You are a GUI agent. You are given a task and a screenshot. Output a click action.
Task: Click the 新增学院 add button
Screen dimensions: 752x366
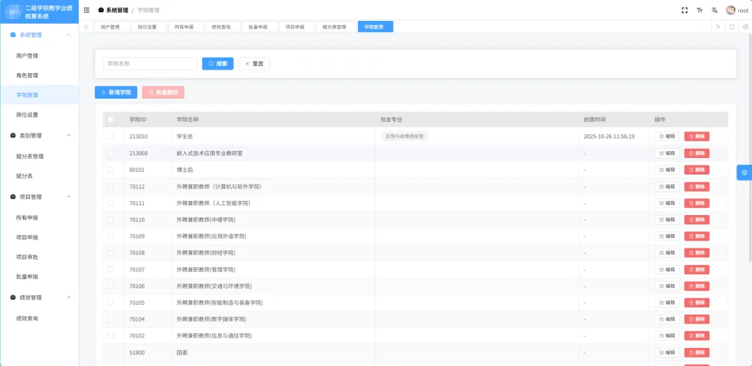click(116, 93)
